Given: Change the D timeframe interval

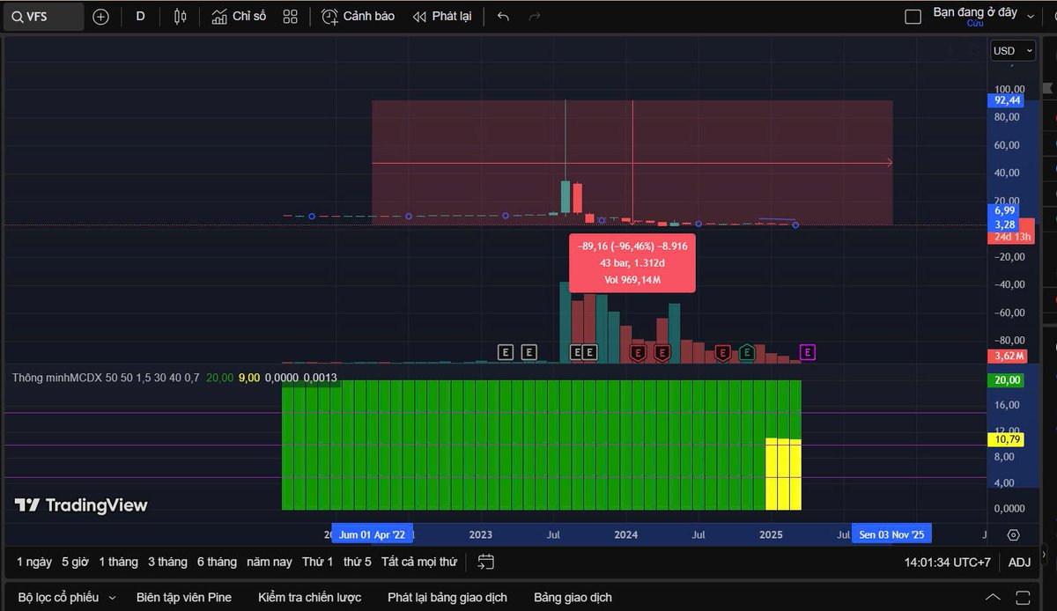Looking at the screenshot, I should pyautogui.click(x=140, y=17).
